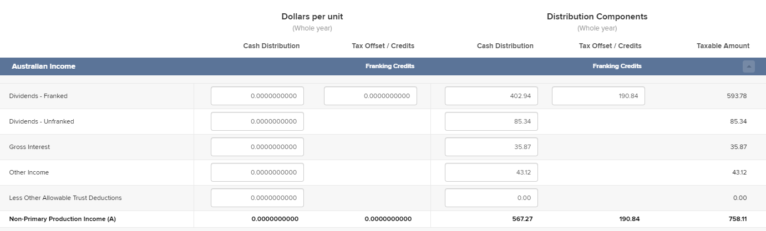The image size is (766, 231).
Task: Select the 190.84 franking credits field
Action: [598, 96]
